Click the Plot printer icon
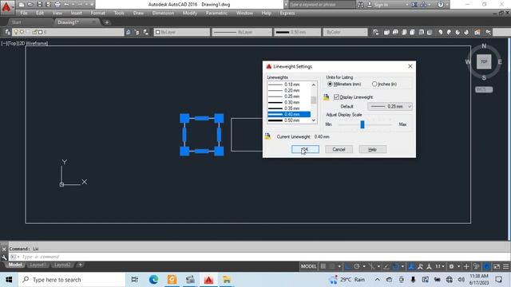This screenshot has width=511, height=287. point(57,5)
